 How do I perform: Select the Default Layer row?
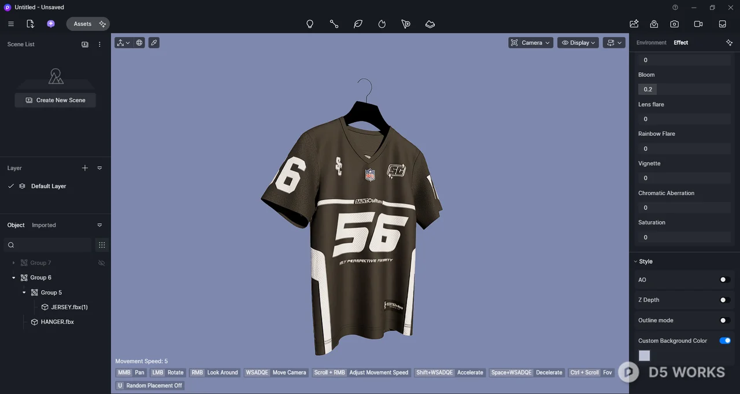[55, 186]
